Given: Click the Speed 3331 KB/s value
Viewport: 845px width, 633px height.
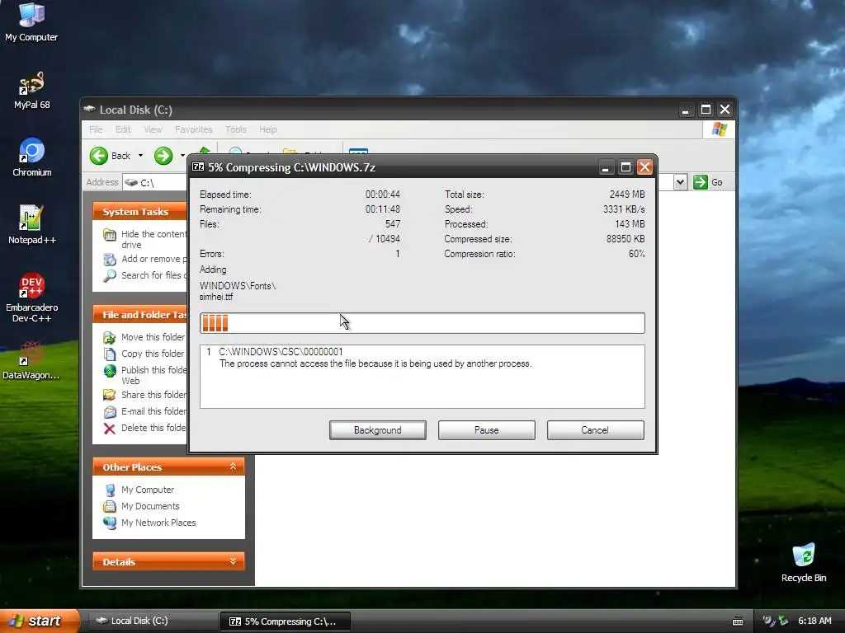Looking at the screenshot, I should pos(624,209).
